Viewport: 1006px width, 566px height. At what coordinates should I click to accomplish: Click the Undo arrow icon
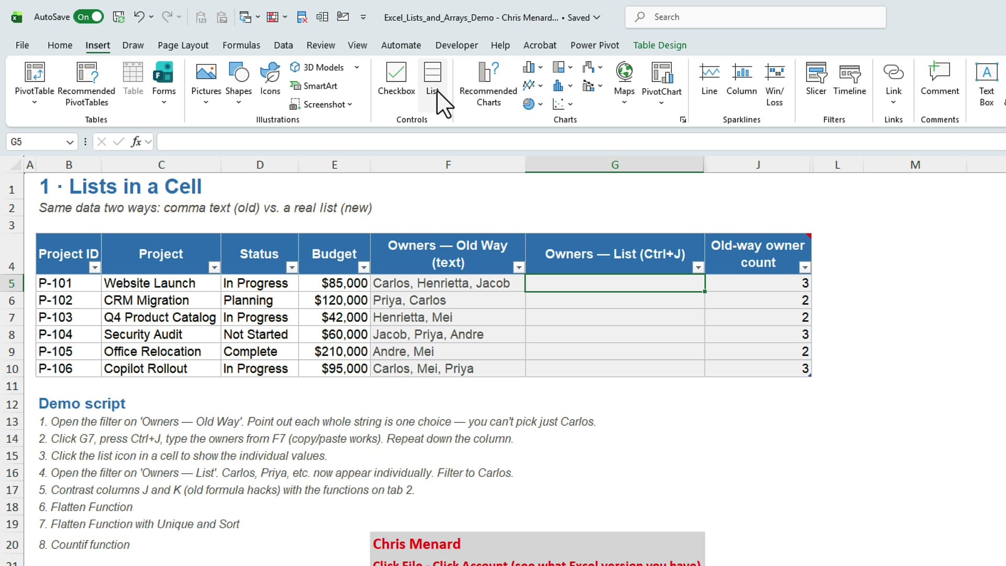click(x=138, y=17)
